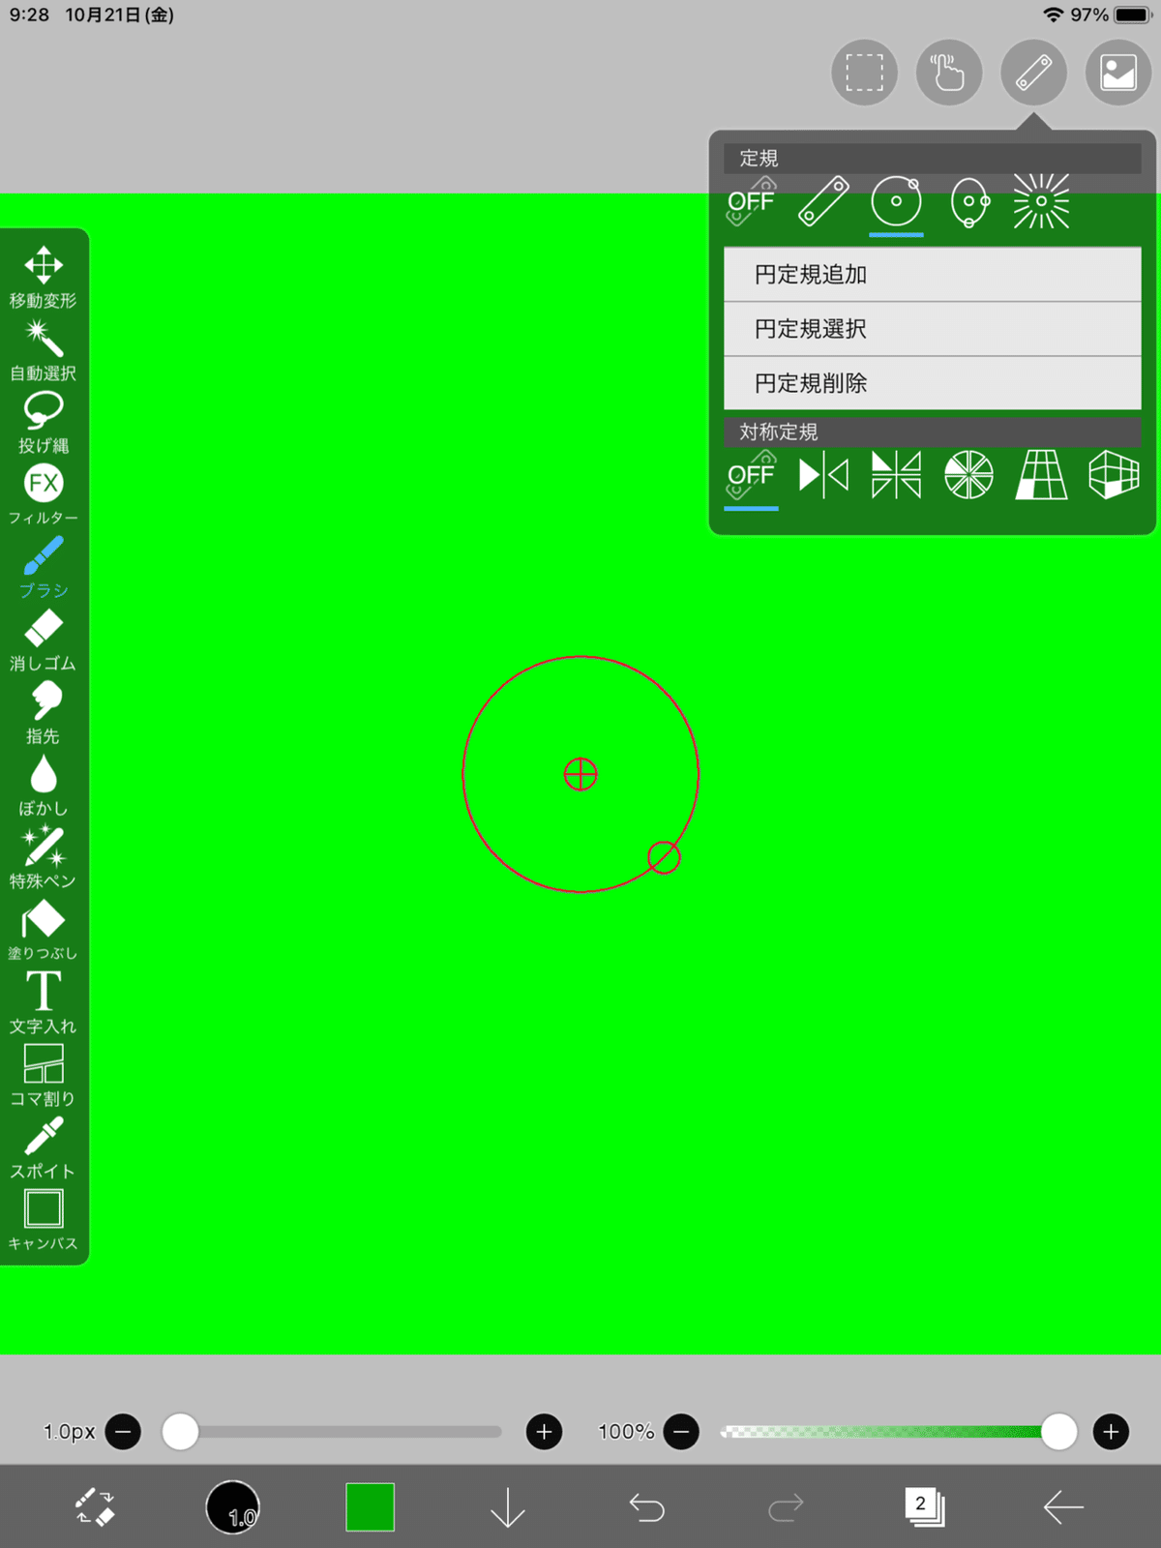This screenshot has width=1161, height=1548.
Task: Tap the 9:28 clock in status bar
Action: coord(29,15)
